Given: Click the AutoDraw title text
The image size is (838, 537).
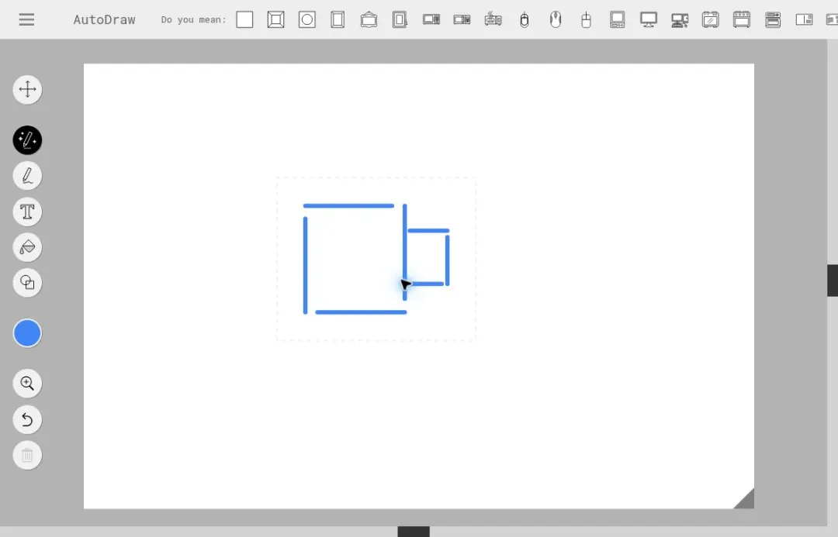Looking at the screenshot, I should [104, 19].
